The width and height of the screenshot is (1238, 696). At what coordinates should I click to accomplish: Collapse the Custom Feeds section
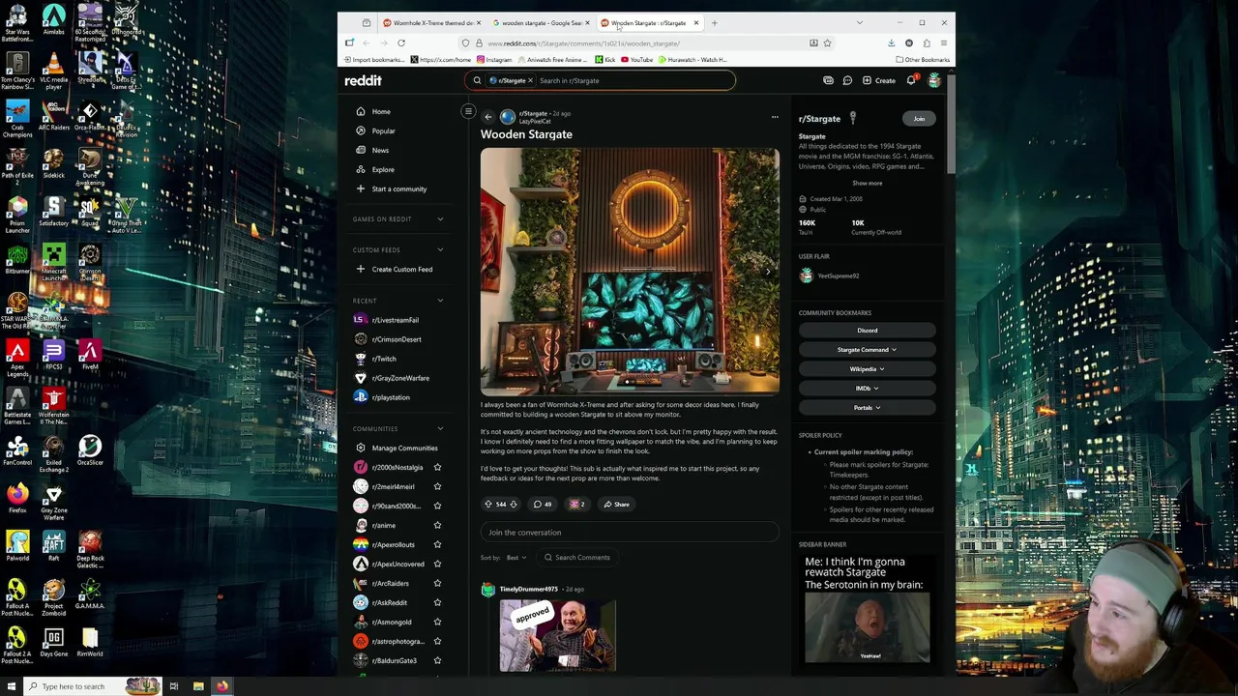coord(440,250)
